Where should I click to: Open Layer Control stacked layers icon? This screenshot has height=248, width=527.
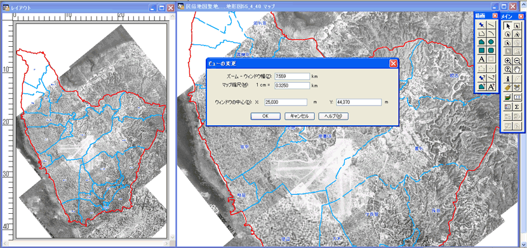click(x=508, y=97)
